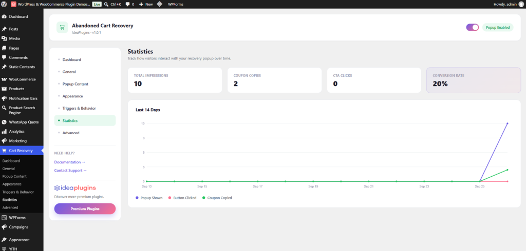Click the Dashboard gauge icon in sidebar
The width and height of the screenshot is (526, 251).
point(4,17)
